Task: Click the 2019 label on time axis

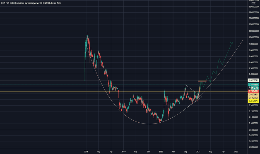Action: pyautogui.click(x=123, y=152)
